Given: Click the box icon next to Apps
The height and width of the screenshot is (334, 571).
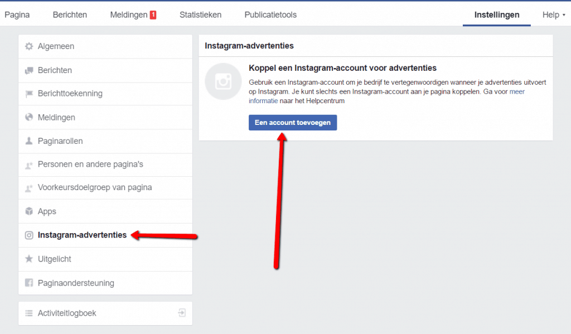Looking at the screenshot, I should (28, 211).
